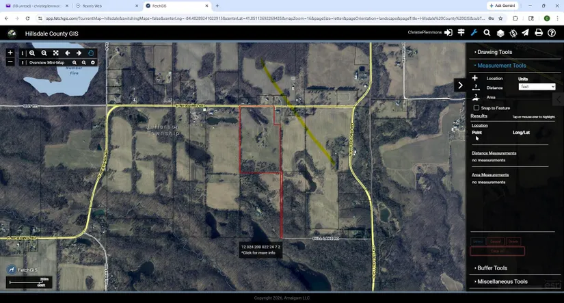Image resolution: width=564 pixels, height=303 pixels.
Task: Open the help question mark icon
Action: point(552,33)
